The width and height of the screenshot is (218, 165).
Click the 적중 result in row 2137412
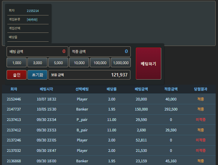(201, 130)
